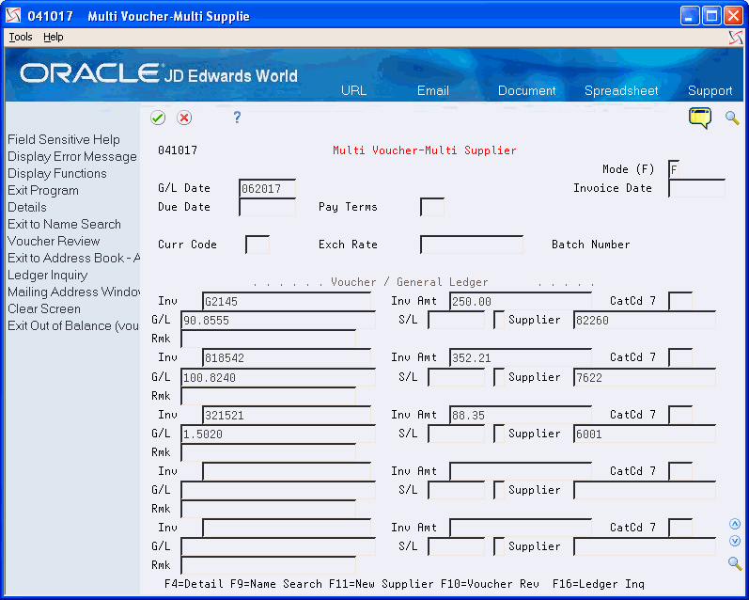Image resolution: width=749 pixels, height=600 pixels.
Task: Choose Exit Program
Action: [43, 190]
